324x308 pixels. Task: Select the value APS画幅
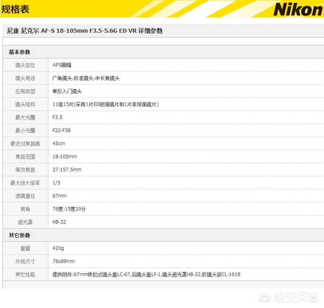click(x=62, y=65)
